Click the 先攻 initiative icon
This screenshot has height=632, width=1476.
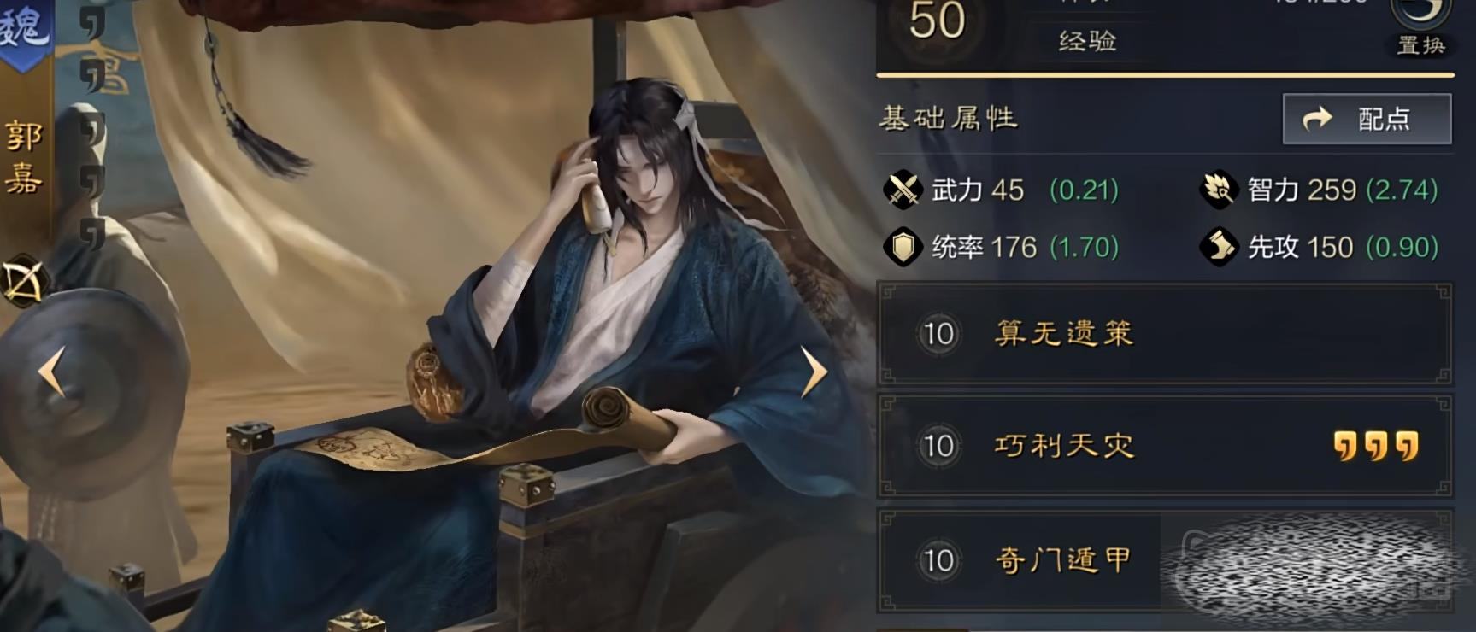point(1219,248)
